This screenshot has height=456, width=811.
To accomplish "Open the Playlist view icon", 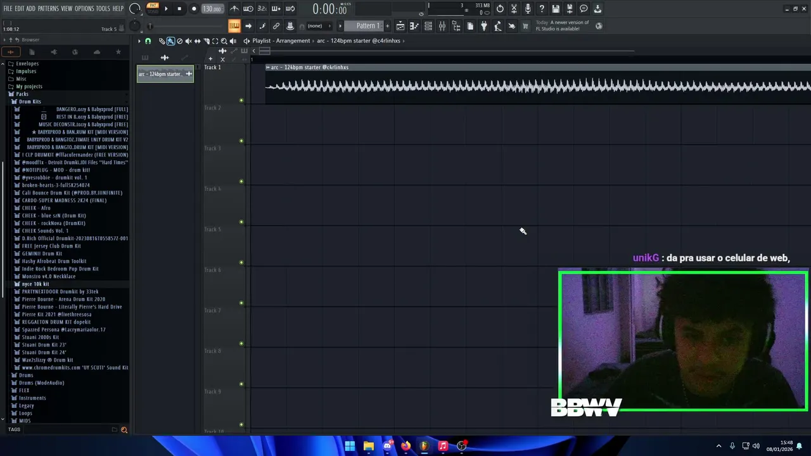I will [400, 26].
